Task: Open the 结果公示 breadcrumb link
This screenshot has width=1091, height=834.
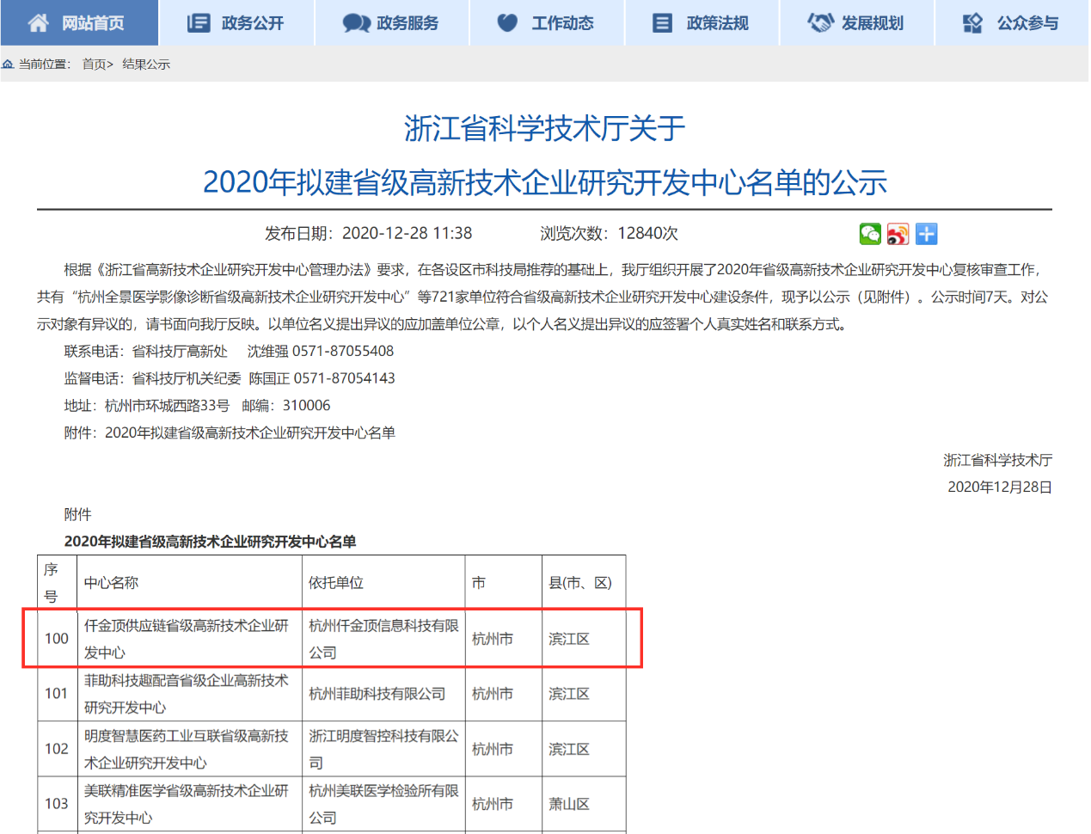Action: point(146,64)
